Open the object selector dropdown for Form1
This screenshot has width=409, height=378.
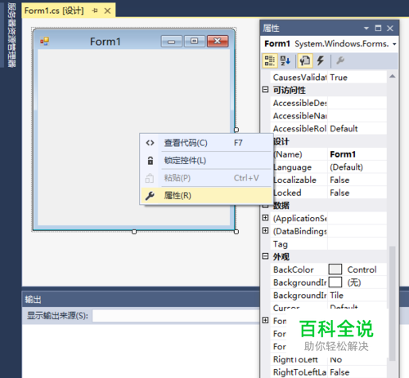[394, 44]
